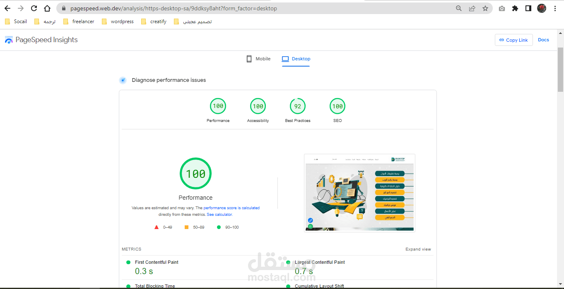Open the ترجمه bookmark folder
This screenshot has height=289, width=564.
click(45, 21)
